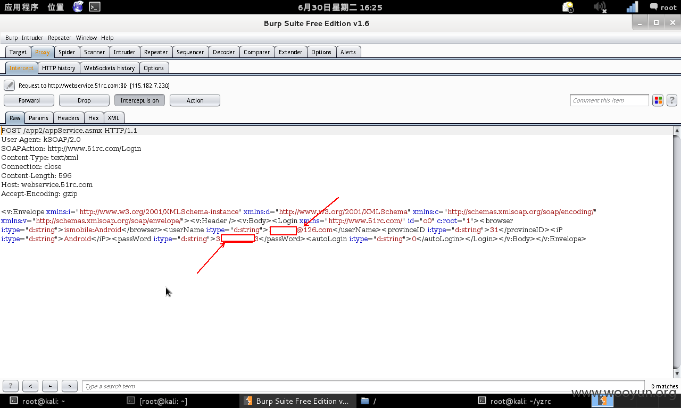Click the network connection icon in panel
Screen dimensions: 681x408
pyautogui.click(x=632, y=7)
